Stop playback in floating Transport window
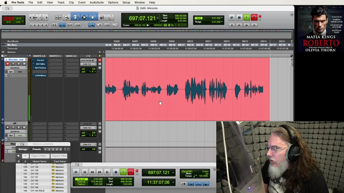The width and height of the screenshot is (344, 193). pyautogui.click(x=116, y=172)
